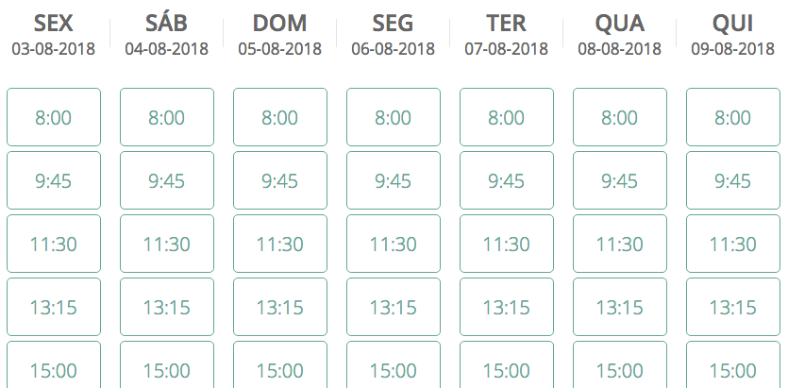The height and width of the screenshot is (388, 788).
Task: Book the 9:45 slot on SÁB 04-08-2018
Action: click(167, 180)
